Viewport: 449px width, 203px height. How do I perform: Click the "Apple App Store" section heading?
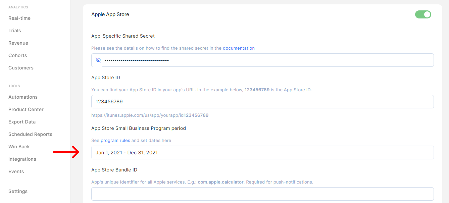110,14
